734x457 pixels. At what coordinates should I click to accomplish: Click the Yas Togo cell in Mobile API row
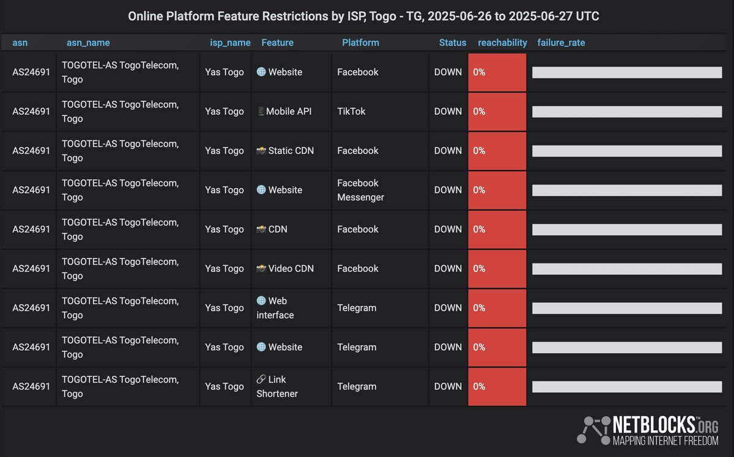point(225,111)
